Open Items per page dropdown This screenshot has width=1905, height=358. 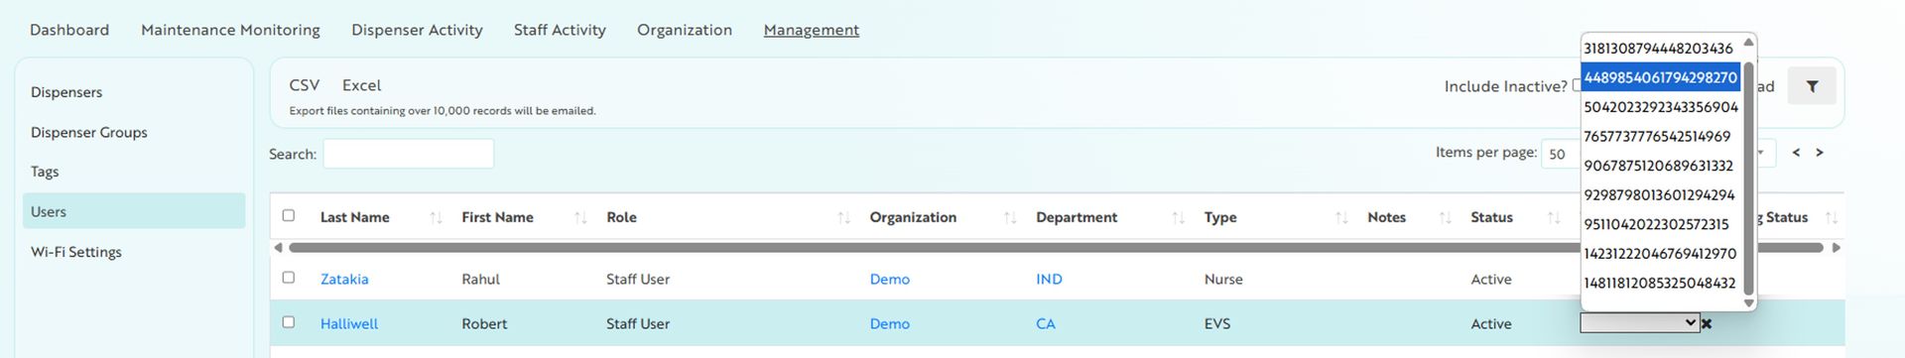tap(1561, 154)
